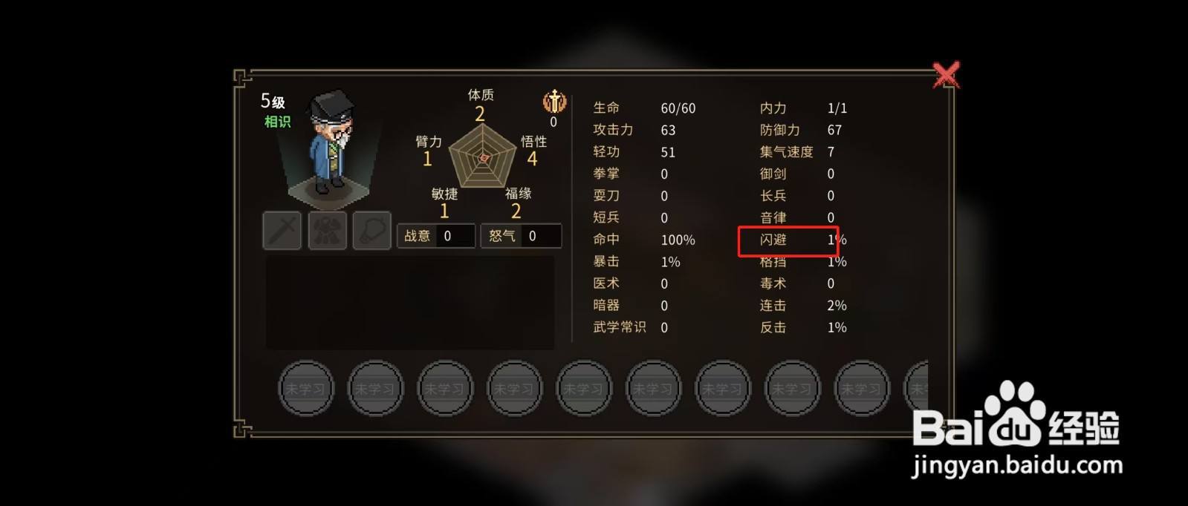Screen dimensions: 1188x506
Task: Click the 悟性 attribute value
Action: (532, 159)
